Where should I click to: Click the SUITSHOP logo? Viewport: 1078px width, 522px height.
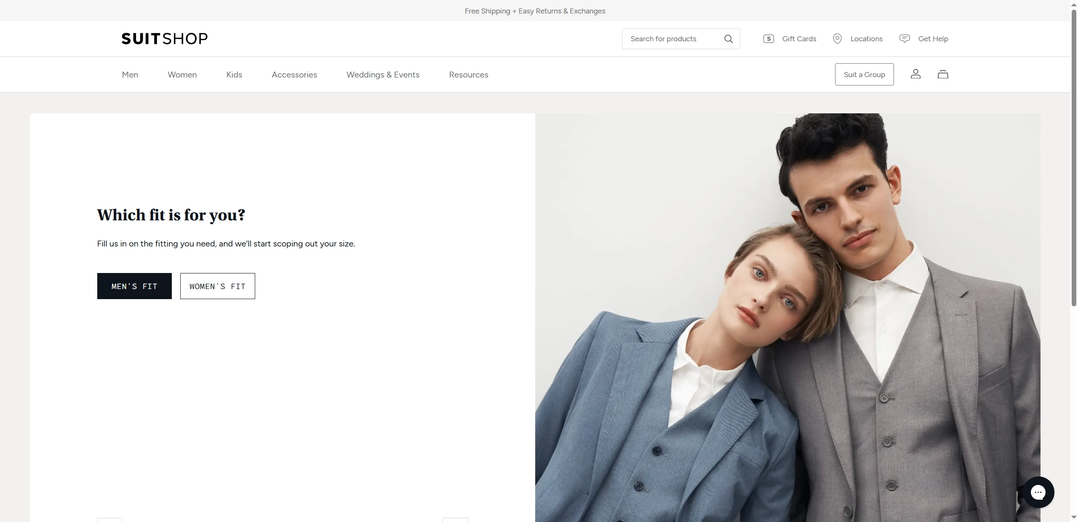(x=164, y=38)
